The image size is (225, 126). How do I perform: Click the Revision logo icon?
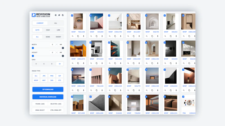pos(33,15)
